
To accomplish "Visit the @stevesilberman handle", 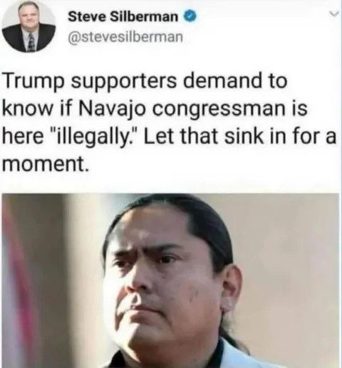I will tap(125, 37).
